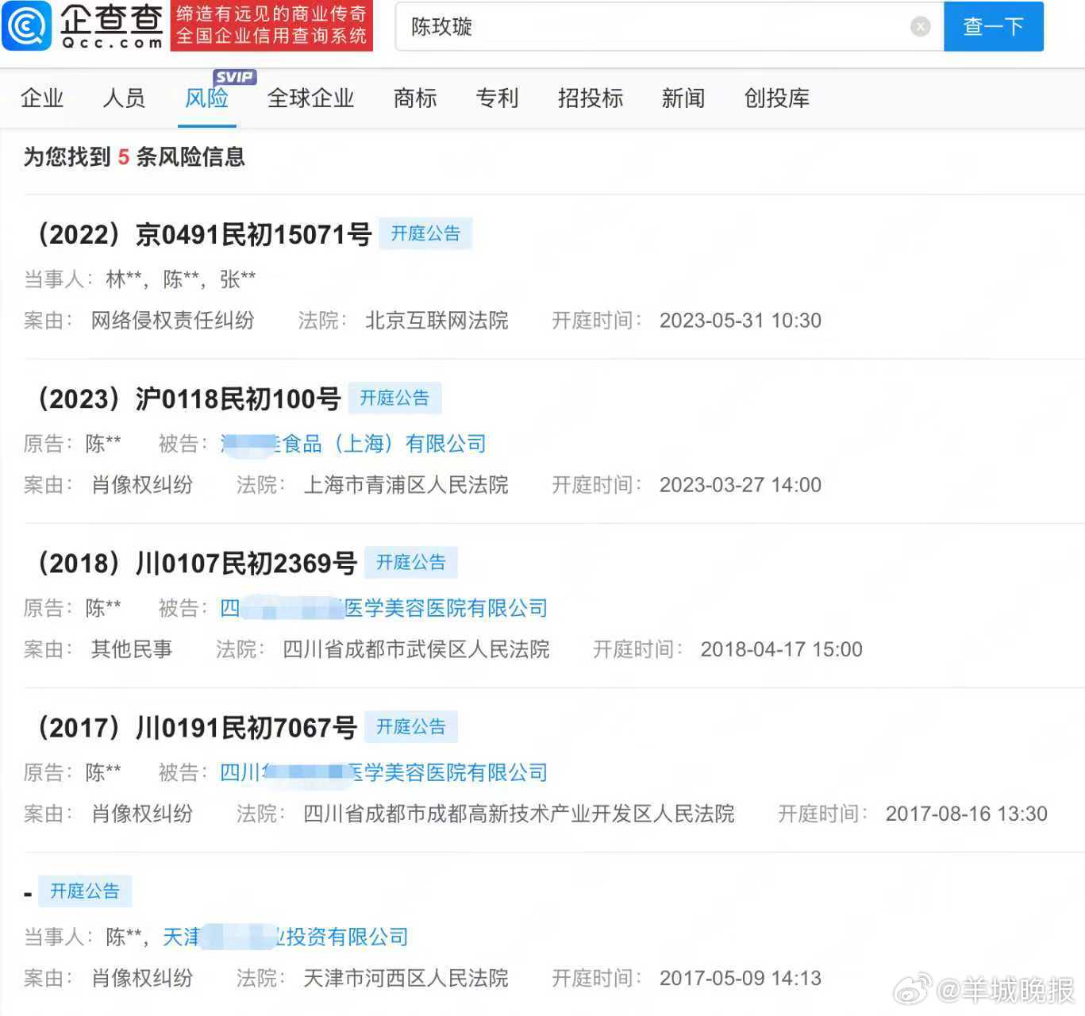Screen dimensions: 1085x1016
Task: Click the Qcc.com logo icon
Action: tap(27, 25)
